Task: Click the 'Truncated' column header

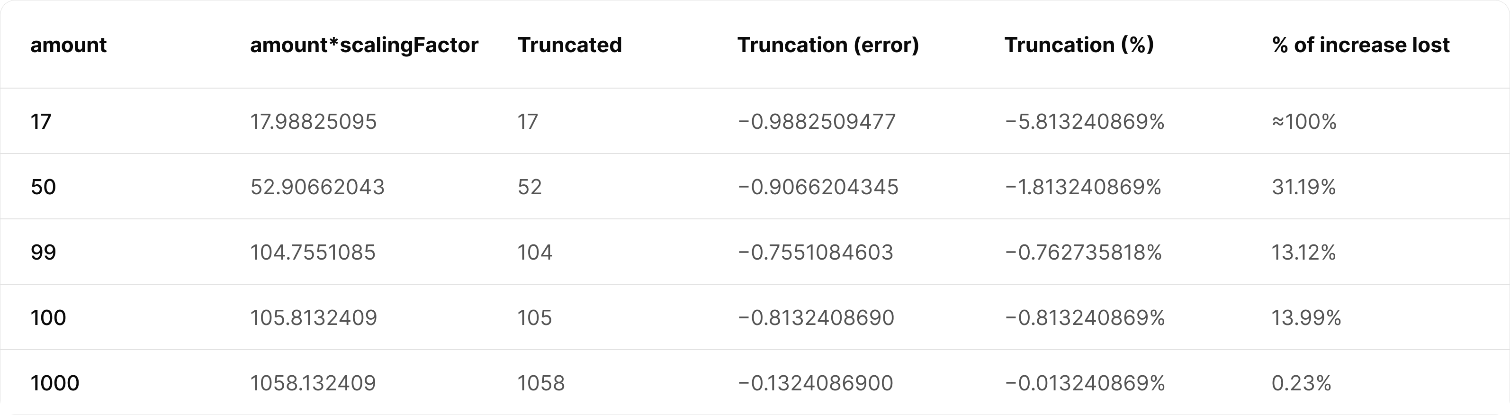Action: pos(569,45)
